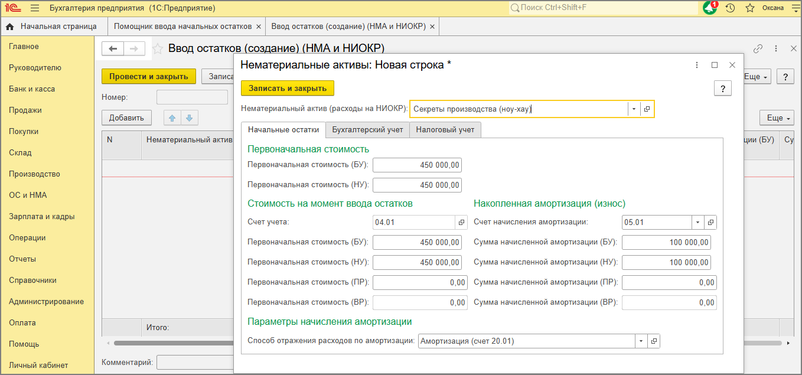Open the history clock icon
802x375 pixels.
pyautogui.click(x=730, y=8)
